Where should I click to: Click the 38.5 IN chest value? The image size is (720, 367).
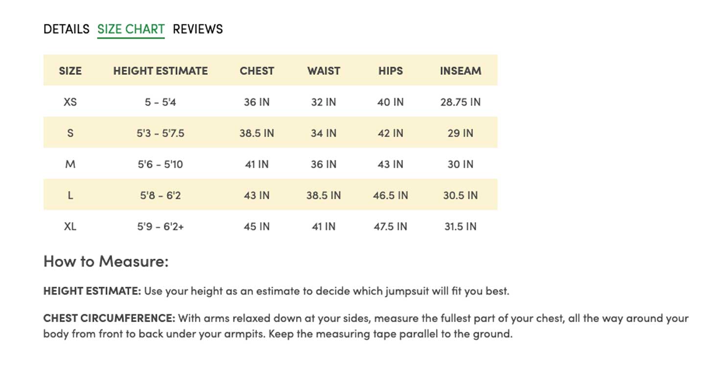(257, 133)
